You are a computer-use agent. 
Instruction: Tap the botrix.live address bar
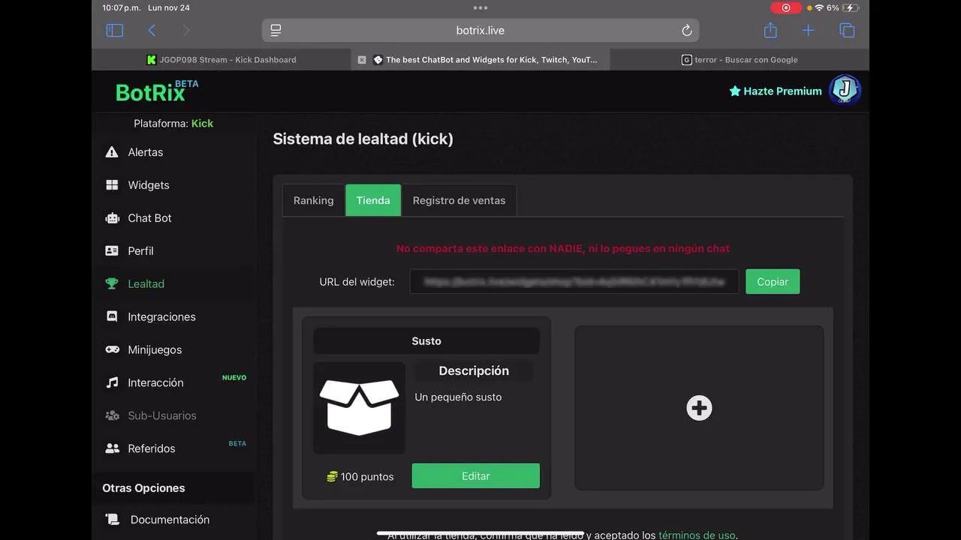[x=480, y=30]
